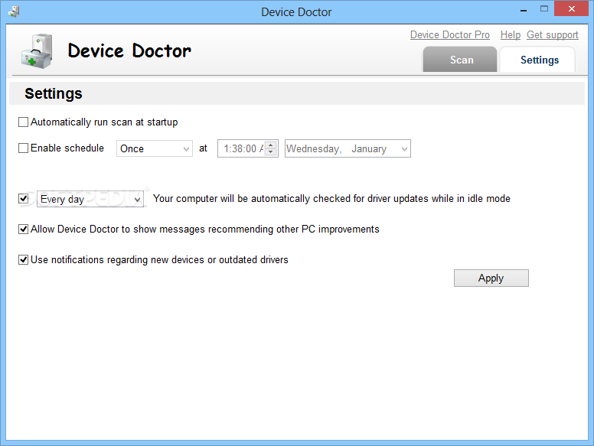Viewport: 594px width, 446px height.
Task: Click the 'Device Doctor' header title text
Action: [129, 50]
